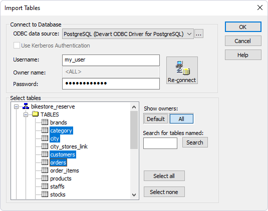This screenshot has width=268, height=211.
Task: Select the category table
Action: click(x=61, y=130)
